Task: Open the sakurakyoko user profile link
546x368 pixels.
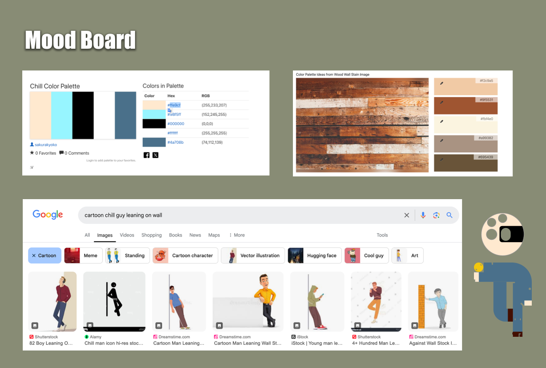Action: tap(45, 145)
